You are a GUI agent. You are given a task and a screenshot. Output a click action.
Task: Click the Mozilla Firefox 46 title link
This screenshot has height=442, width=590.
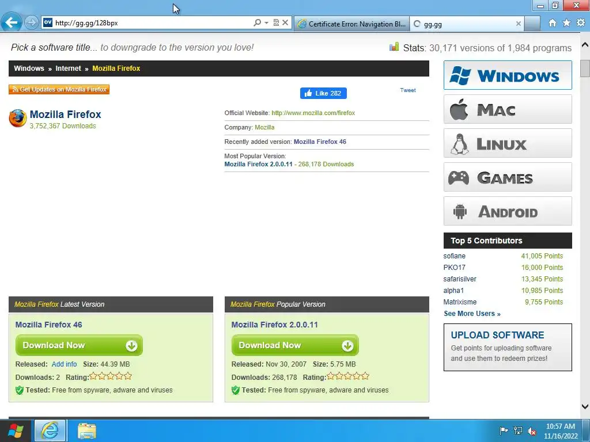point(48,325)
